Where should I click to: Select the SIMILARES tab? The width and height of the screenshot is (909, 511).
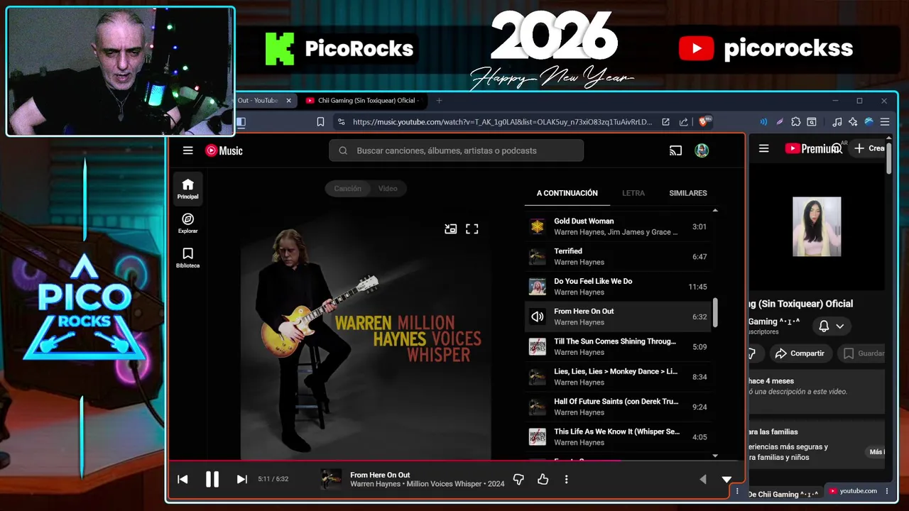(687, 193)
